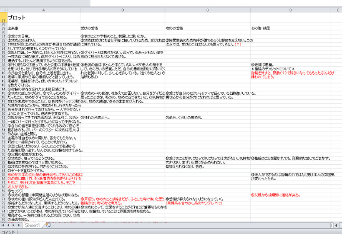Select column E header
Image resolution: width=342 pixels, height=234 pixels.
click(336, 10)
